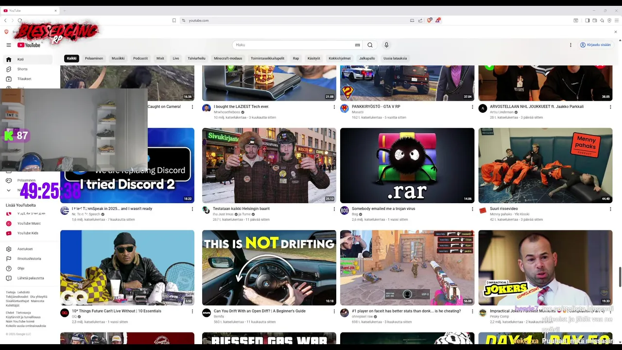622x350 pixels.
Task: Select the Musiikki filter chip
Action: pos(118,58)
